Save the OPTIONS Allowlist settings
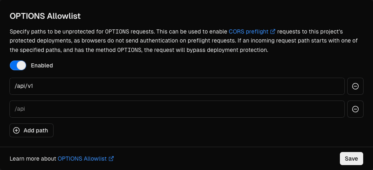The image size is (373, 170). (351, 159)
